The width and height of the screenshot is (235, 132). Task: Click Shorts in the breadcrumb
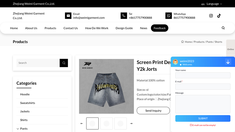(218, 42)
